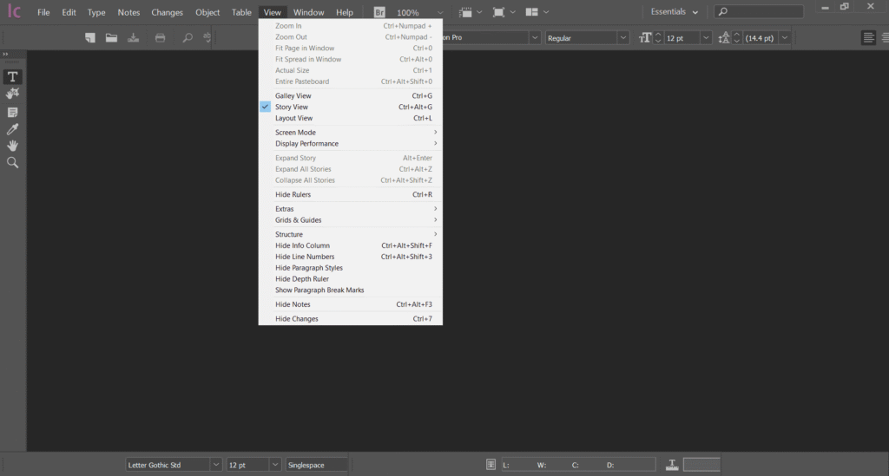
Task: Click the view options icon
Action: tap(465, 12)
